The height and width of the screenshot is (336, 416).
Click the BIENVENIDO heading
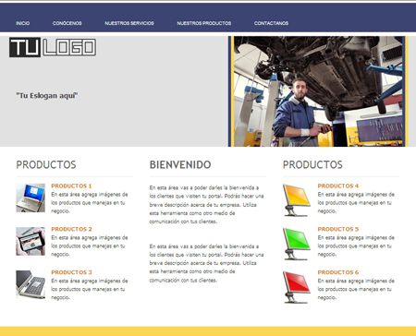click(180, 164)
